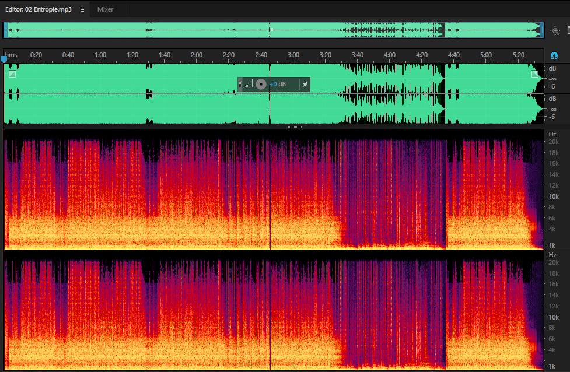The image size is (570, 372).
Task: Click the HUD grip handle
Action: pyautogui.click(x=240, y=85)
